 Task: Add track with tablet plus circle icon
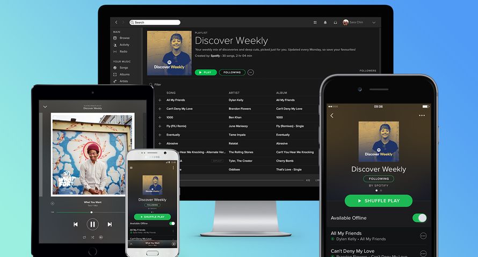click(x=53, y=203)
